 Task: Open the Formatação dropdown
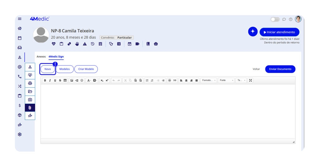tap(209, 80)
